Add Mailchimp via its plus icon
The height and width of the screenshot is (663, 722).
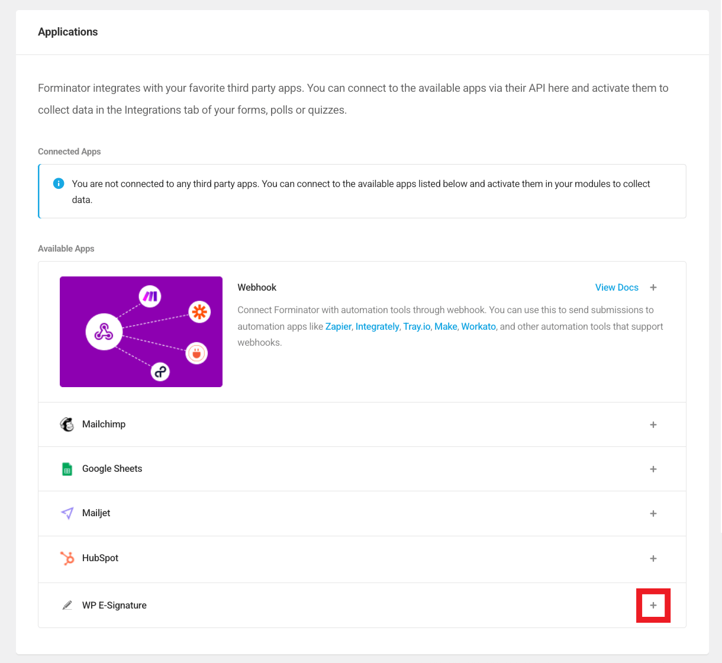[653, 424]
